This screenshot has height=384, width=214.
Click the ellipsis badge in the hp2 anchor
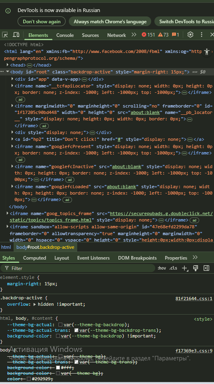(190, 140)
